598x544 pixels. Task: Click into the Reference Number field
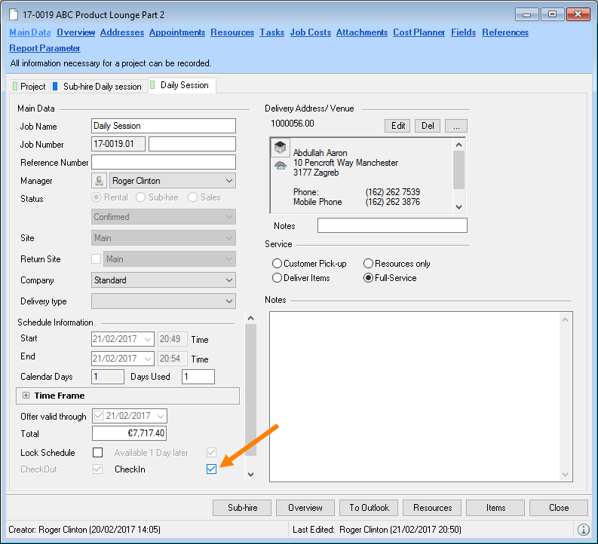click(x=163, y=162)
